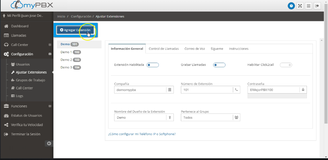Screen dimensions: 328x160
Task: Open the ¿Cómo configurar mi Teléfono IP link
Action: click(142, 134)
